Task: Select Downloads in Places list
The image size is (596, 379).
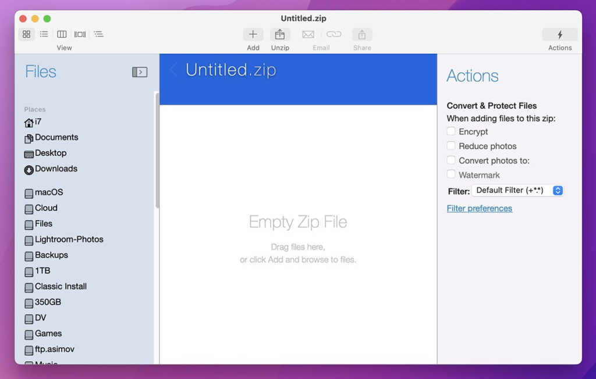Action: click(x=55, y=169)
